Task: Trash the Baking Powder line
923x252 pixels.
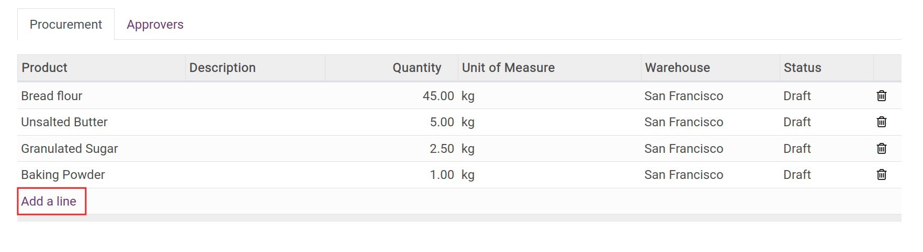Action: point(881,175)
